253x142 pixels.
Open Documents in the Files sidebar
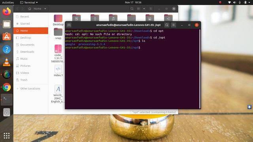pos(31,45)
